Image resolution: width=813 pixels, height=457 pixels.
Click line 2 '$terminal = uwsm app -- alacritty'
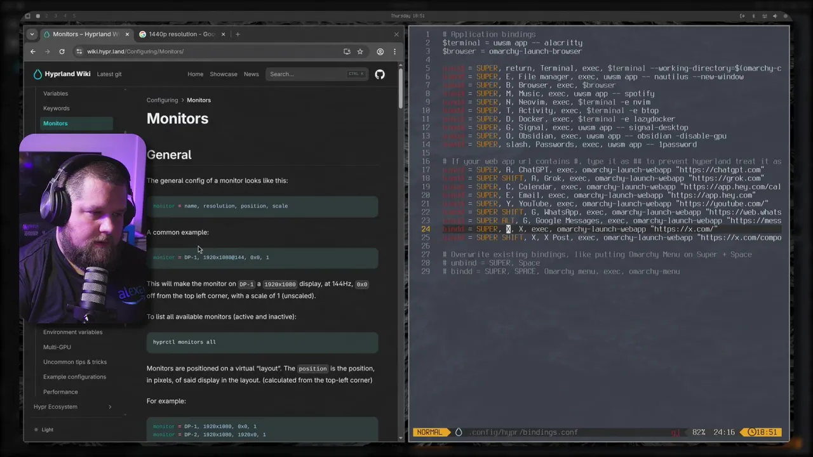tap(512, 43)
